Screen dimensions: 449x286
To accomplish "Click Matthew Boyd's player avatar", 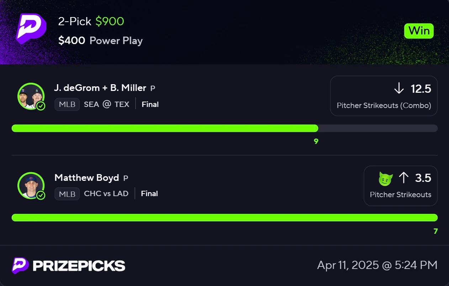I will click(x=31, y=185).
